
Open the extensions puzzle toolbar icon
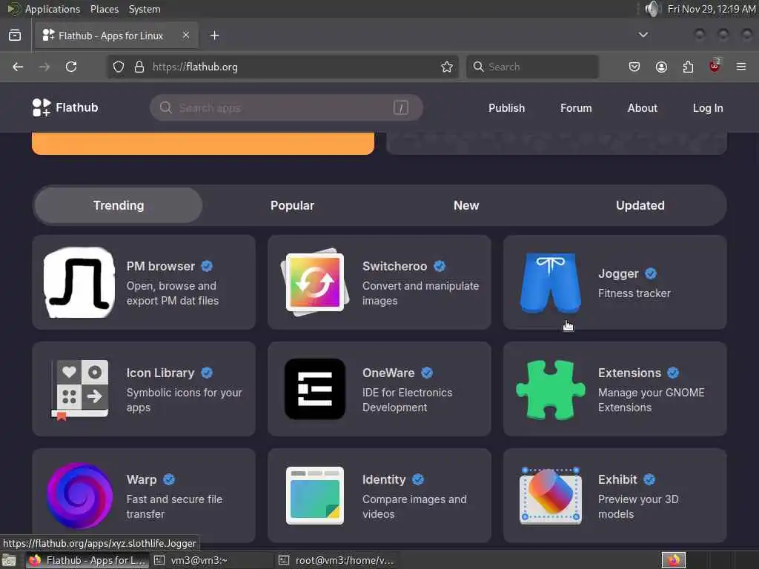tap(688, 67)
